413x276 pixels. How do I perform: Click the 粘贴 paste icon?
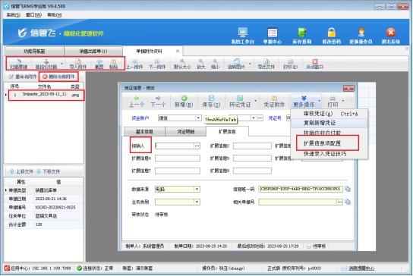pyautogui.click(x=114, y=64)
